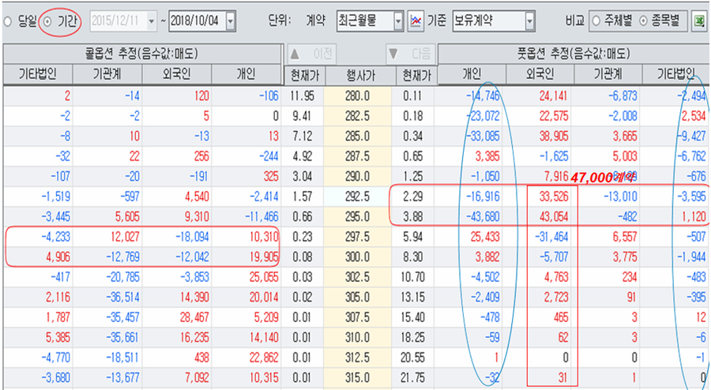Open the start date 2015/12/11 dropdown
711x390 pixels.
click(153, 21)
